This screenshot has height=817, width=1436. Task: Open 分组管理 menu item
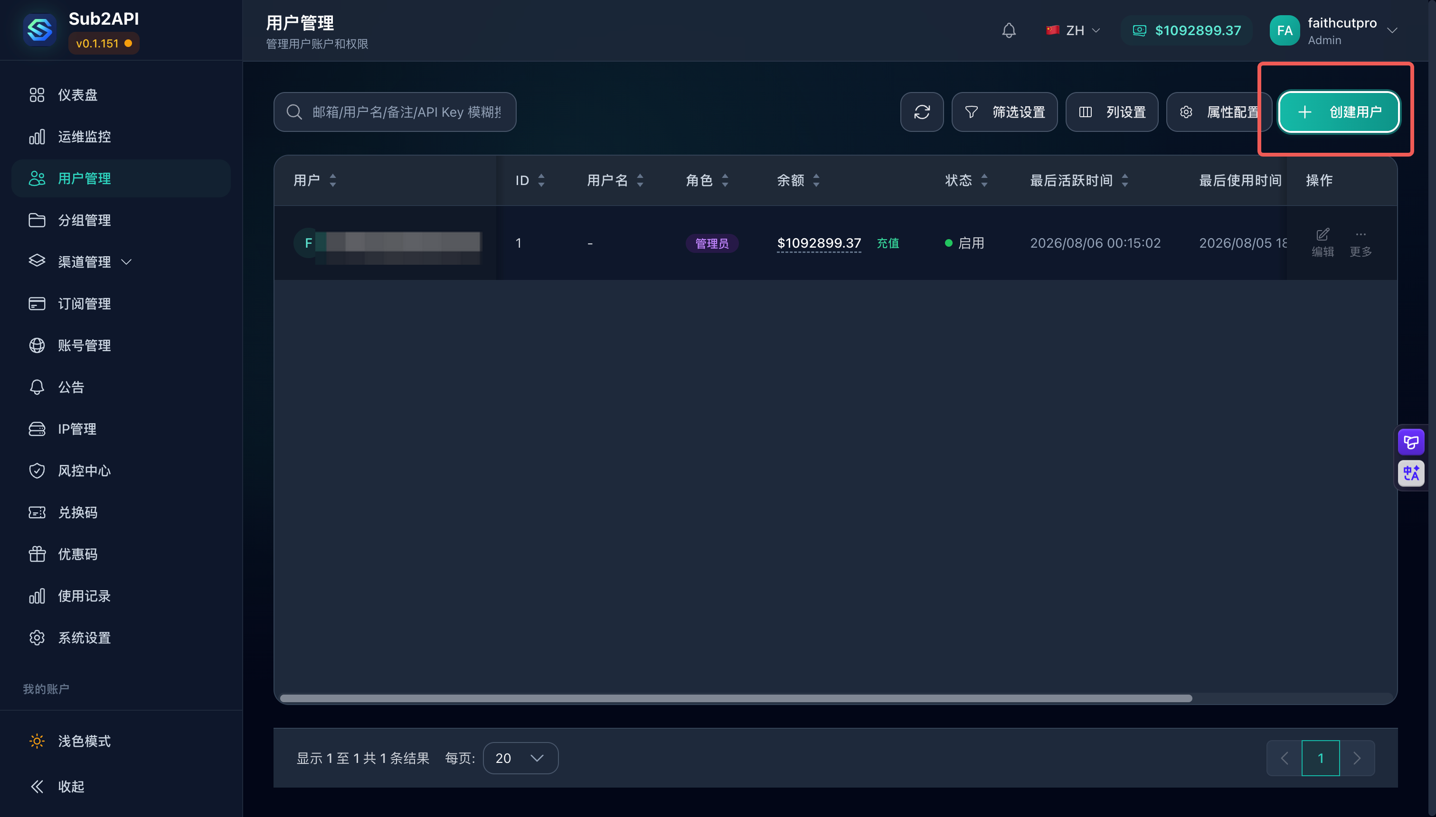pos(121,221)
